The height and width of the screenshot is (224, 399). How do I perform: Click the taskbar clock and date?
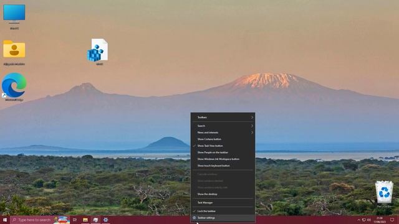point(380,220)
